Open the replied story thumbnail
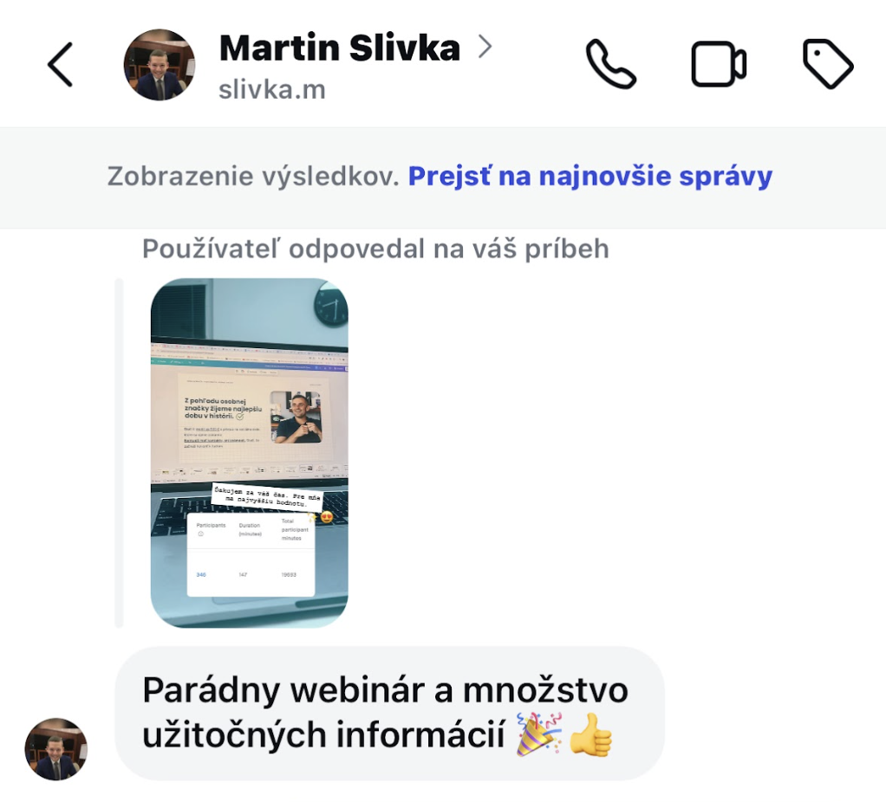The height and width of the screenshot is (802, 886). (249, 453)
